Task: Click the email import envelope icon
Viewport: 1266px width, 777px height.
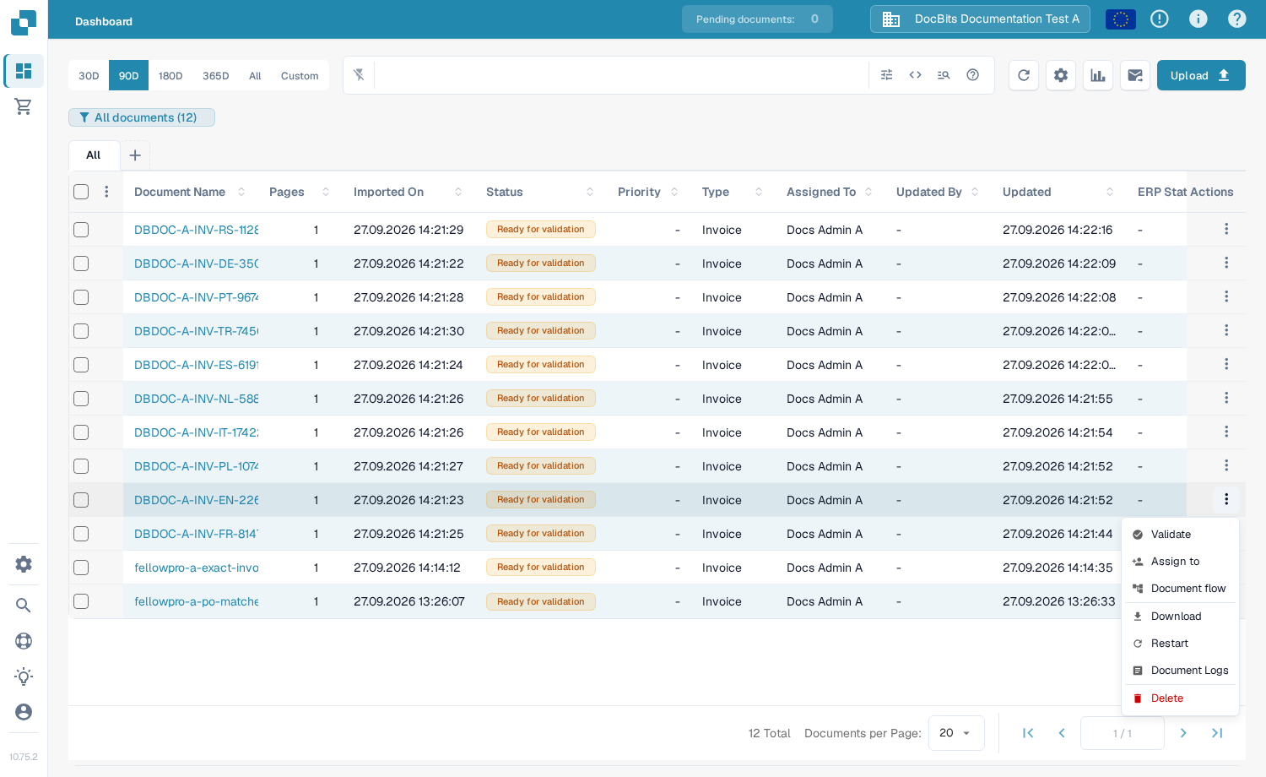Action: coord(1135,75)
